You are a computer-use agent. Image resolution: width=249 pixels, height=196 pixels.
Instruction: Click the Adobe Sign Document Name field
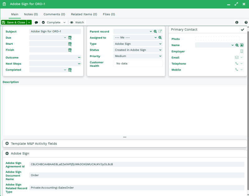point(137,175)
